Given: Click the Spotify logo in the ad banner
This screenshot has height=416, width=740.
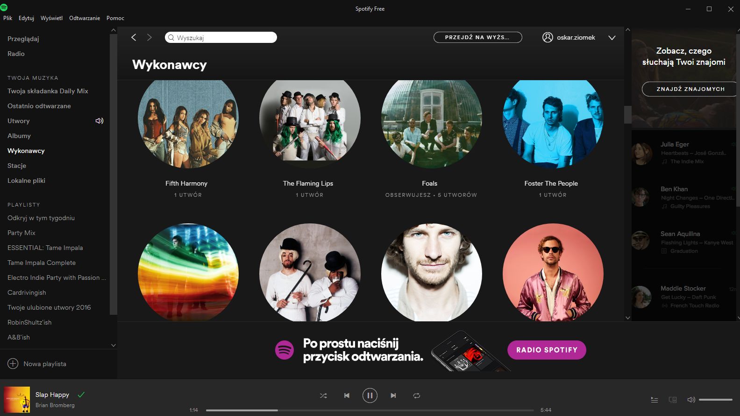Looking at the screenshot, I should pyautogui.click(x=285, y=350).
